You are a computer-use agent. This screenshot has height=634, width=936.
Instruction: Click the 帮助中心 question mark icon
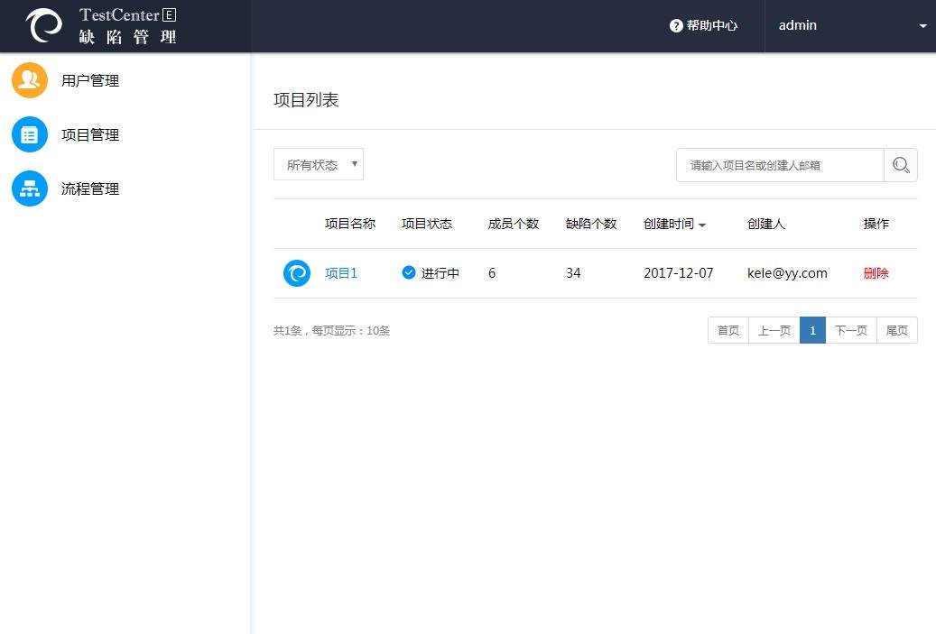[x=675, y=25]
